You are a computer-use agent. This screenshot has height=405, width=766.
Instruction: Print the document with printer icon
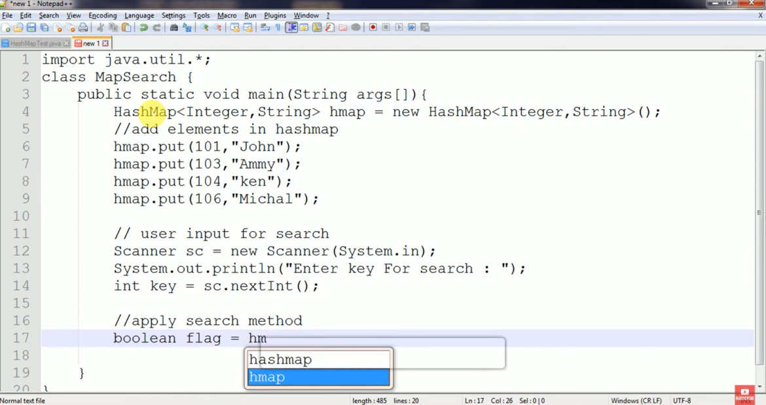[x=83, y=27]
